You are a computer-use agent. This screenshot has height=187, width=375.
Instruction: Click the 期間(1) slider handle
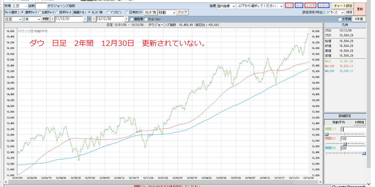click(326, 134)
